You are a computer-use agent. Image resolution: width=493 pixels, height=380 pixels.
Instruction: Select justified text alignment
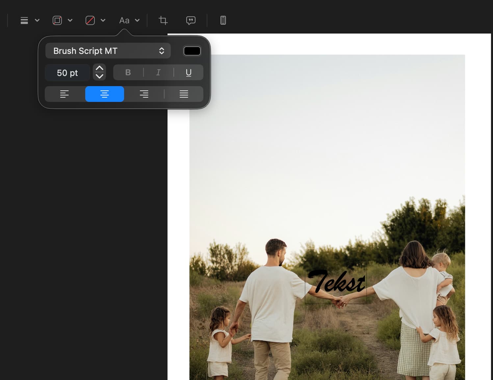click(x=184, y=94)
